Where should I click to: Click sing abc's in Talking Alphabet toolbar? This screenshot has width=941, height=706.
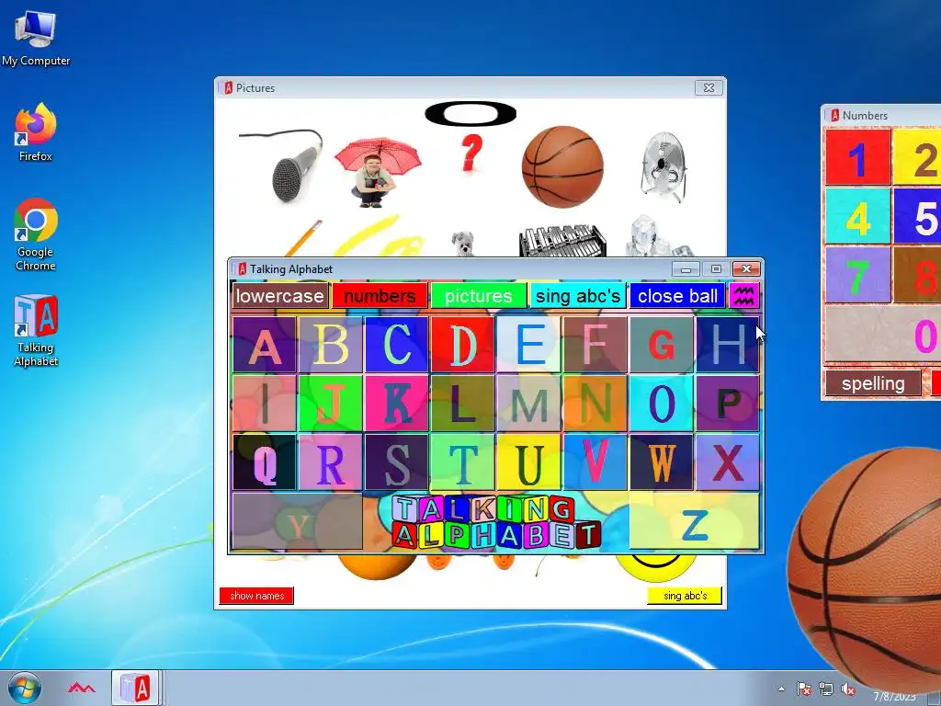(578, 296)
